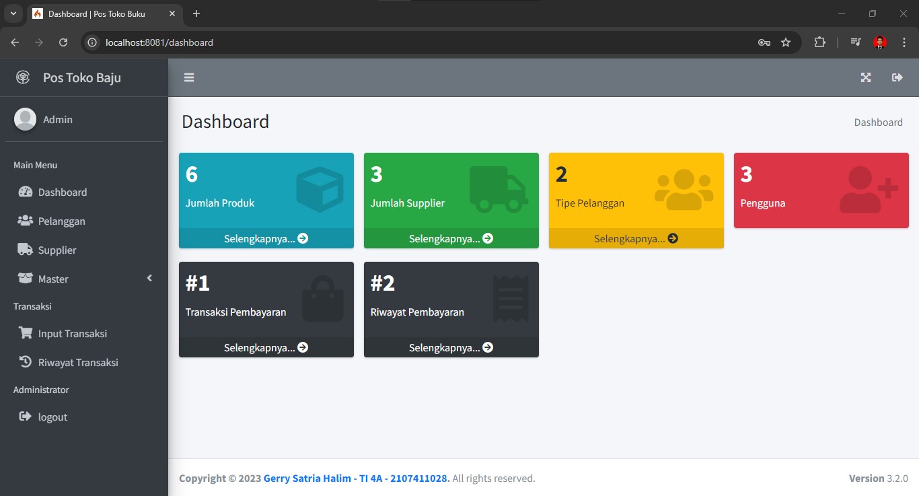Click Riwayat Transaksi history icon

pos(26,362)
